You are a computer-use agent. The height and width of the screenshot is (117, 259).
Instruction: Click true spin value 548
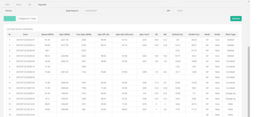(x=84, y=109)
